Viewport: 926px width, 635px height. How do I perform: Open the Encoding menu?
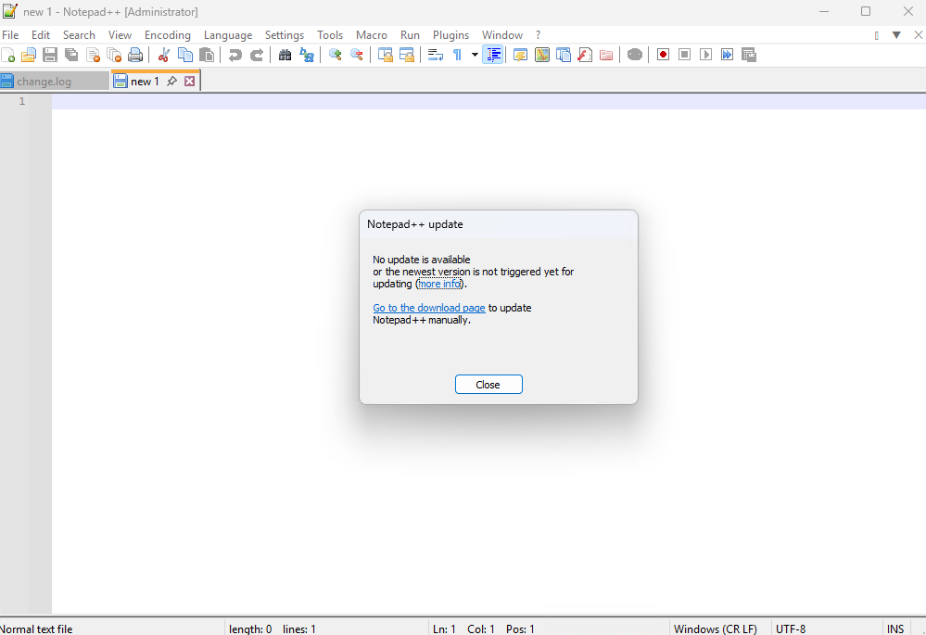pos(167,35)
